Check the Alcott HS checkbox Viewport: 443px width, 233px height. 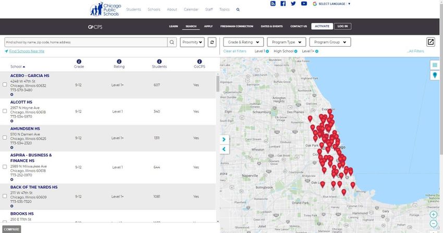5,111
